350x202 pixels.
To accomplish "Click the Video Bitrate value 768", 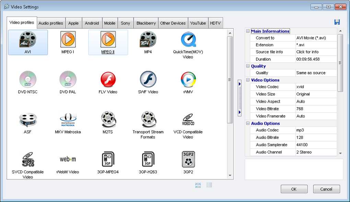I will pos(316,109).
